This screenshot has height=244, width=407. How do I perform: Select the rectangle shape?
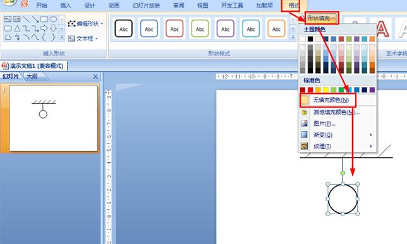click(44, 19)
